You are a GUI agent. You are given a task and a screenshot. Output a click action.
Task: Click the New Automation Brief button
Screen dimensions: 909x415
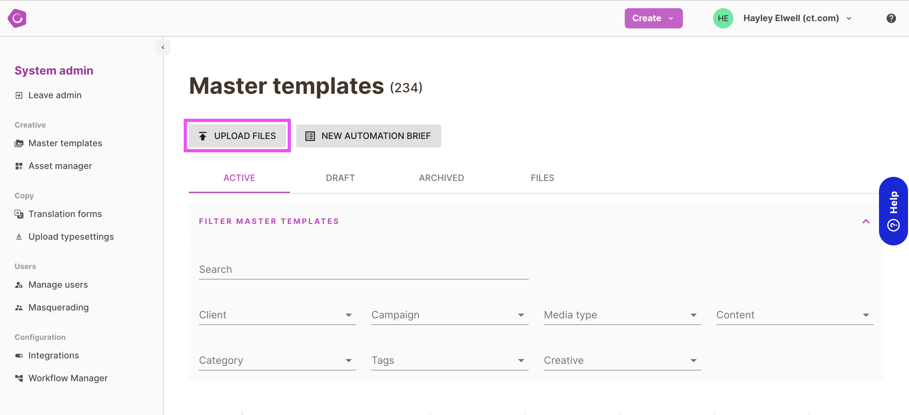(368, 136)
